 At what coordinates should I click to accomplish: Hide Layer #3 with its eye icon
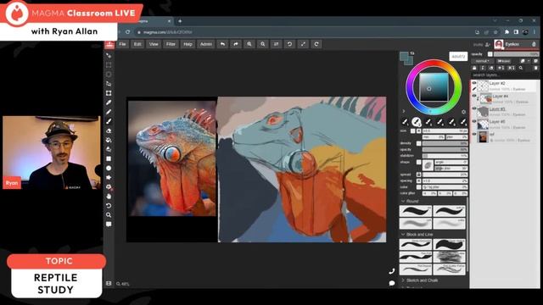click(x=474, y=108)
